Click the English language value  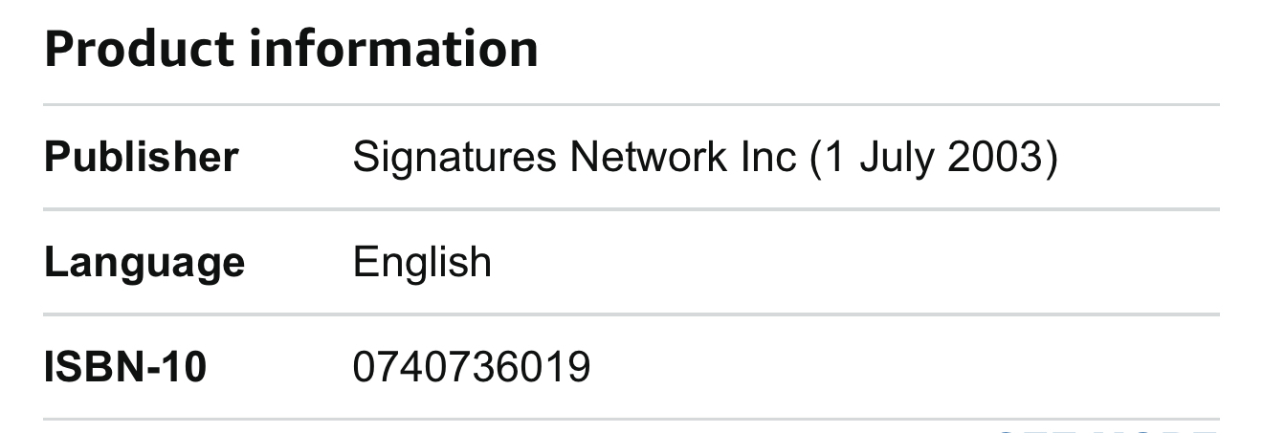(422, 262)
